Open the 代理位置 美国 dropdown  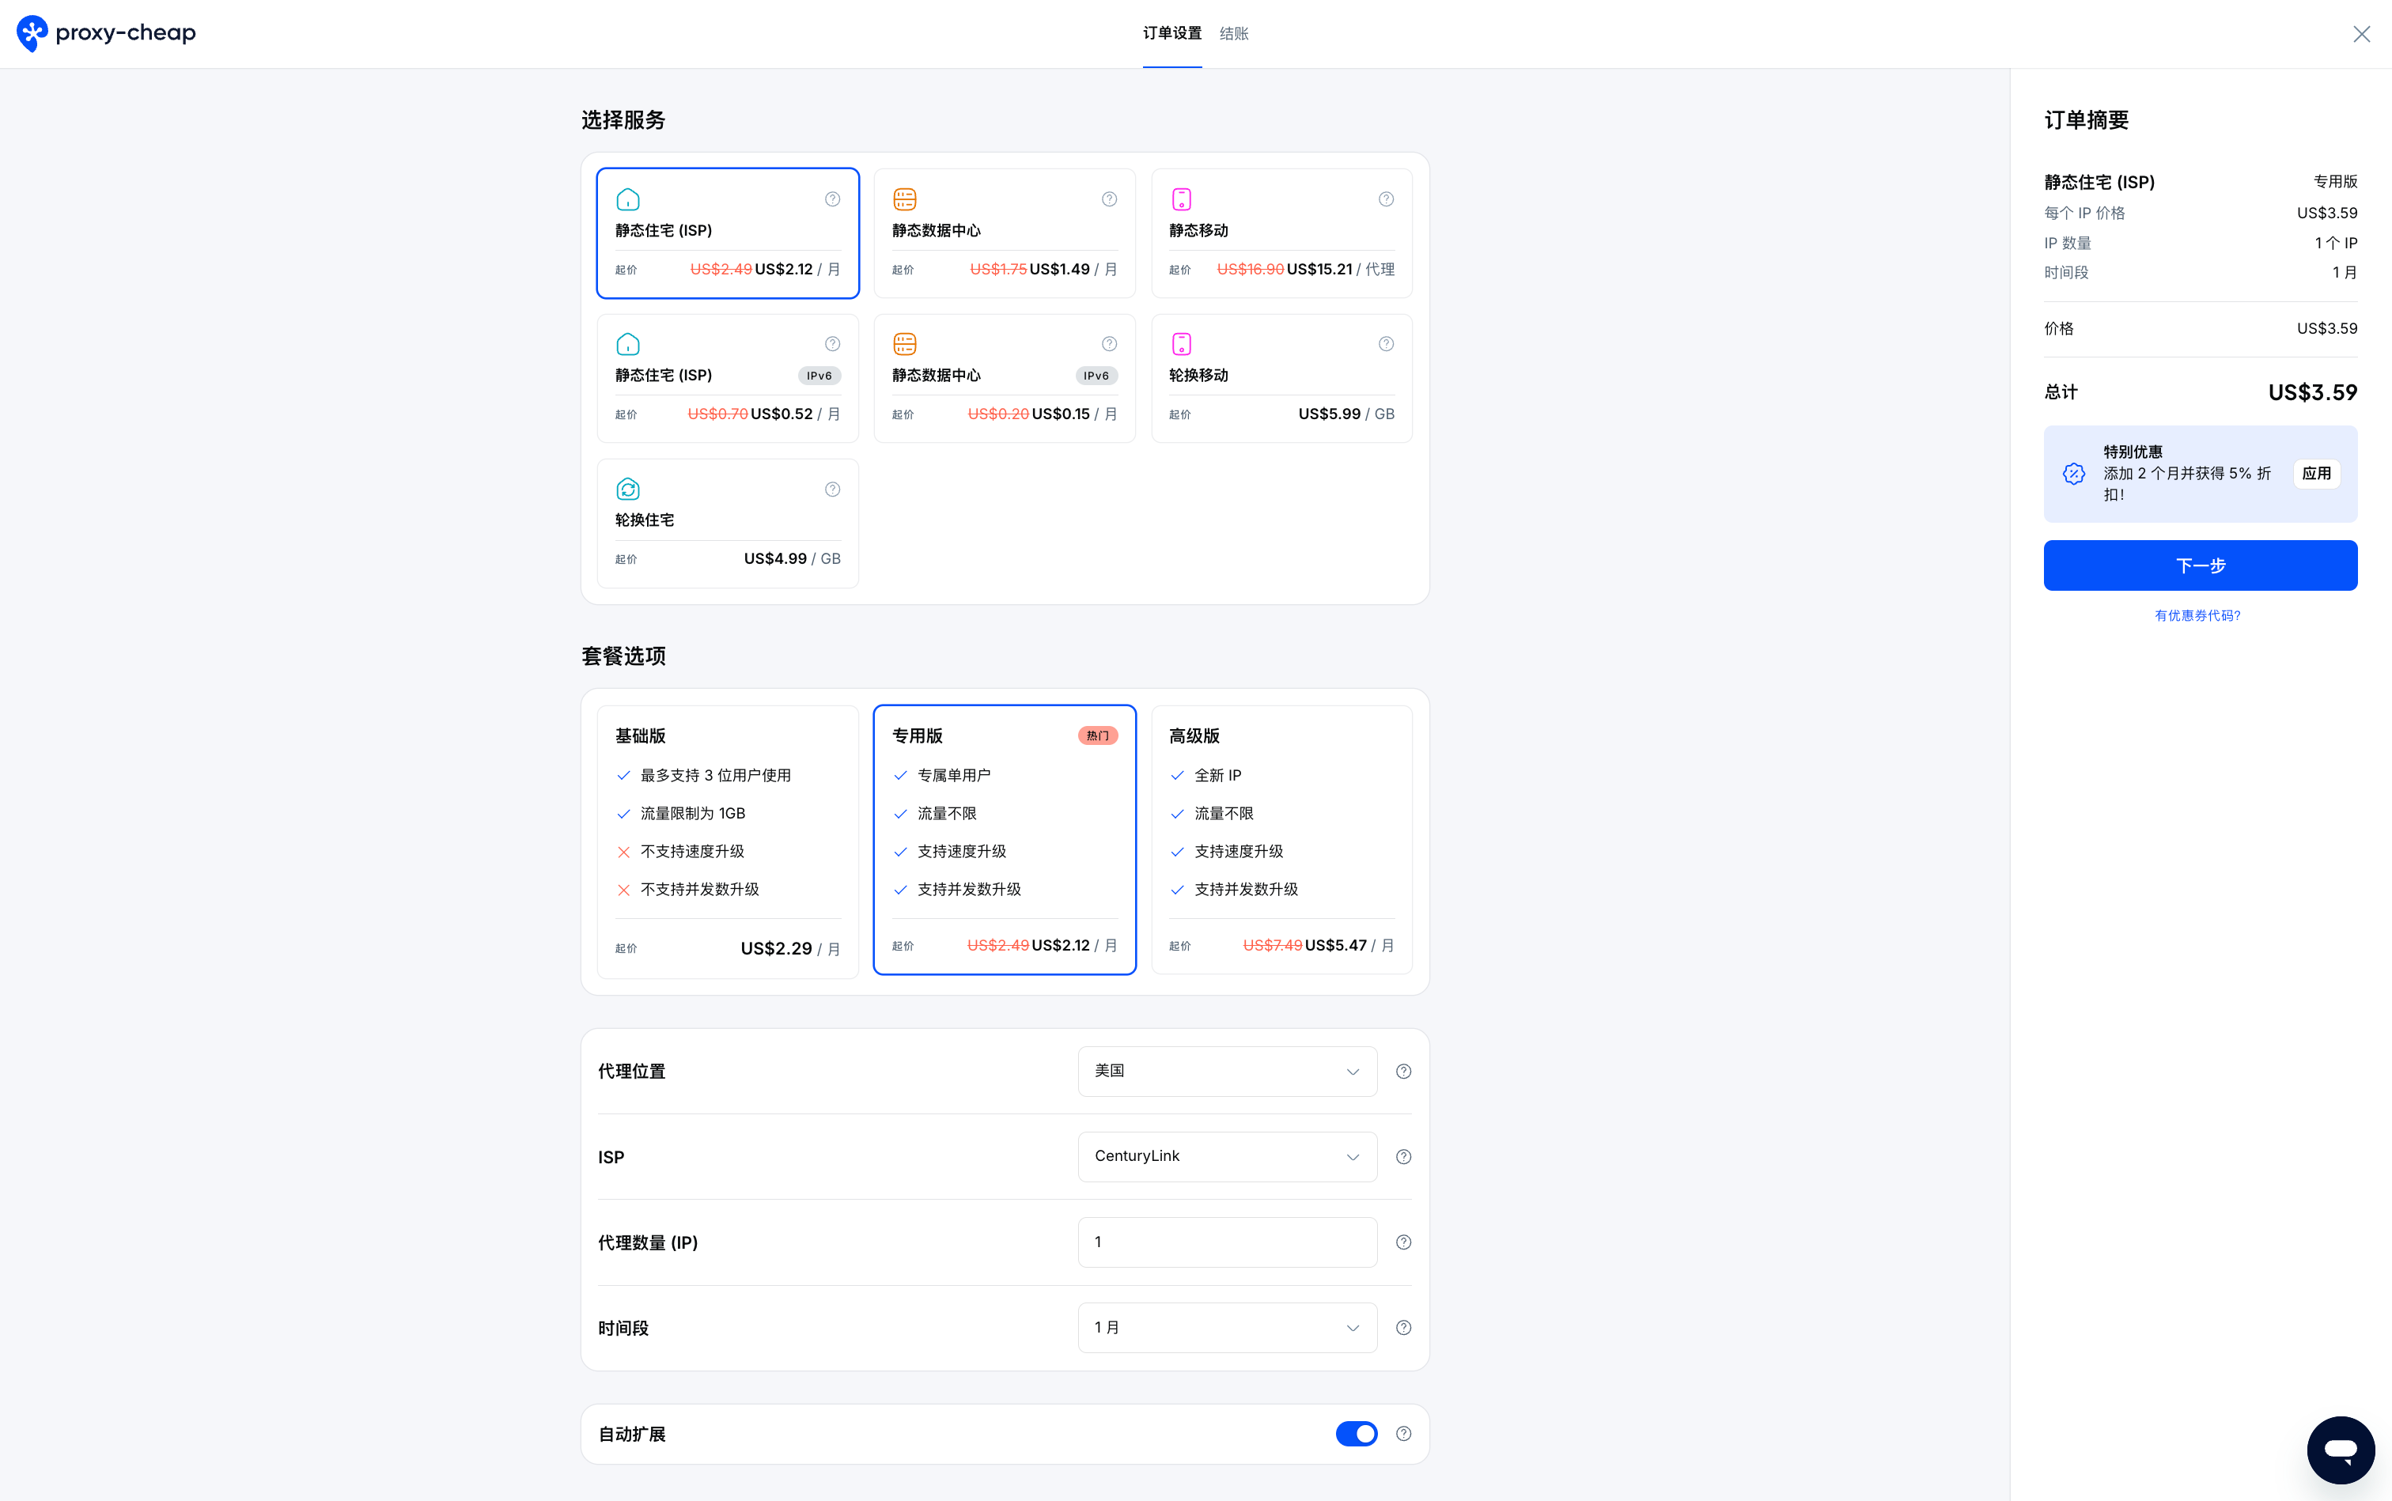pos(1226,1071)
